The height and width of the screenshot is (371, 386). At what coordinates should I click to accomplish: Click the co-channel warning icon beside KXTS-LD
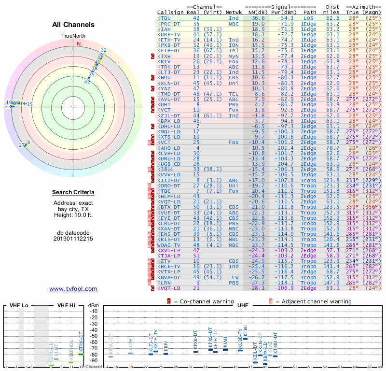152,137
